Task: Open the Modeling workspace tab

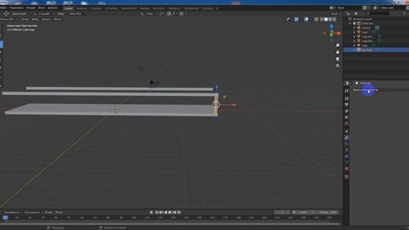Action: [81, 8]
